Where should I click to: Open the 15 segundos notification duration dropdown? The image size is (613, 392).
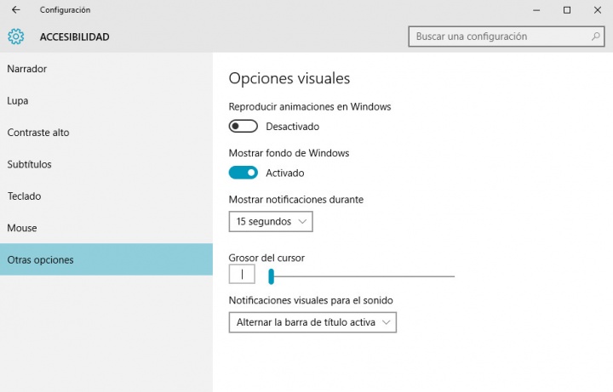[x=271, y=221]
